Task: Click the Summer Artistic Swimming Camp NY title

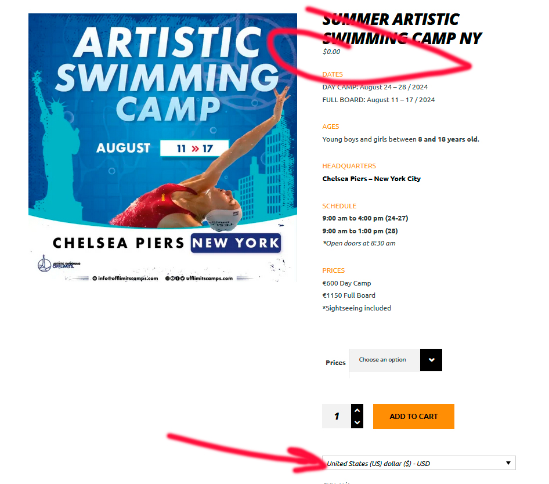Action: tap(402, 28)
